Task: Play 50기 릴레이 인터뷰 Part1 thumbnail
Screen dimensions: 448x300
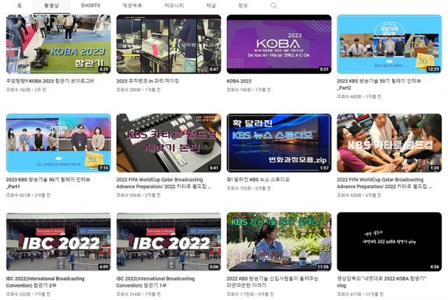Action: click(x=58, y=143)
